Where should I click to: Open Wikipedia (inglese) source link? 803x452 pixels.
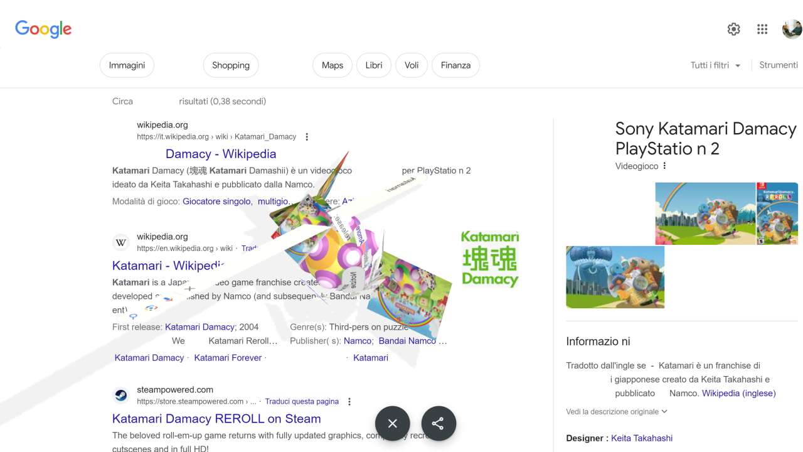point(739,394)
